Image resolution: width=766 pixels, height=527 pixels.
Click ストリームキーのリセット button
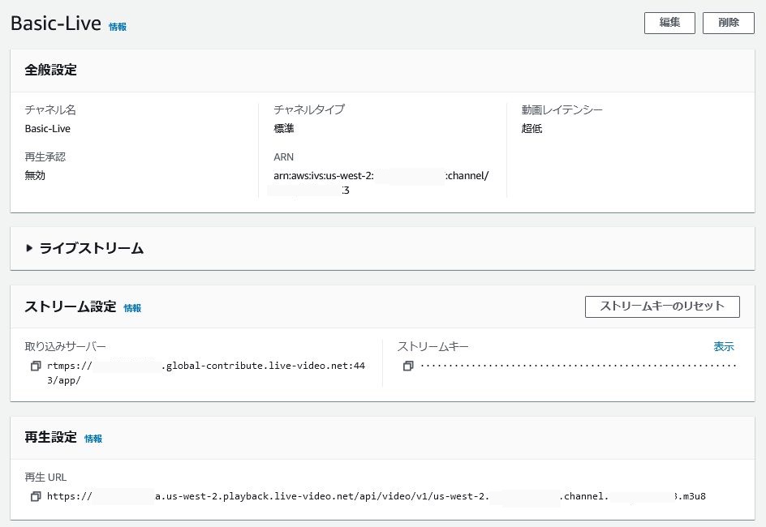point(662,306)
